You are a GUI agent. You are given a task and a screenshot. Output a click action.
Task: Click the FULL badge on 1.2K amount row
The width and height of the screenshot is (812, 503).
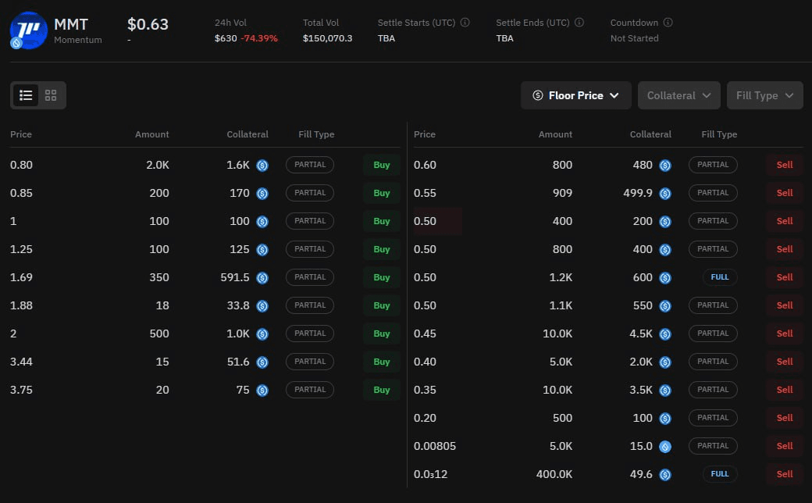point(719,277)
